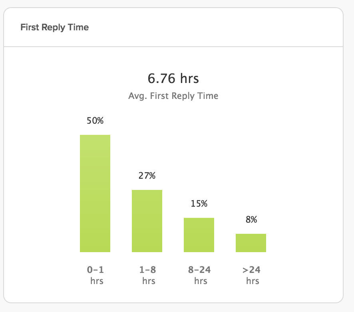354x312 pixels.
Task: Select the ">24" axis category label
Action: point(251,270)
